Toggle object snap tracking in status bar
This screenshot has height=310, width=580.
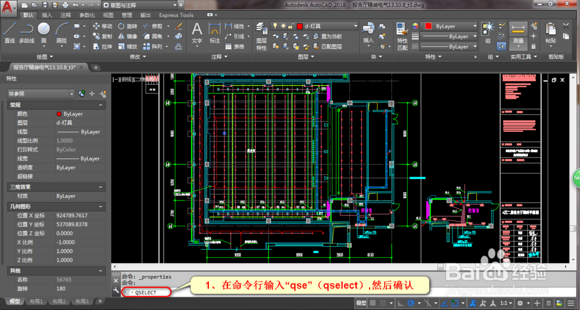pos(445,302)
